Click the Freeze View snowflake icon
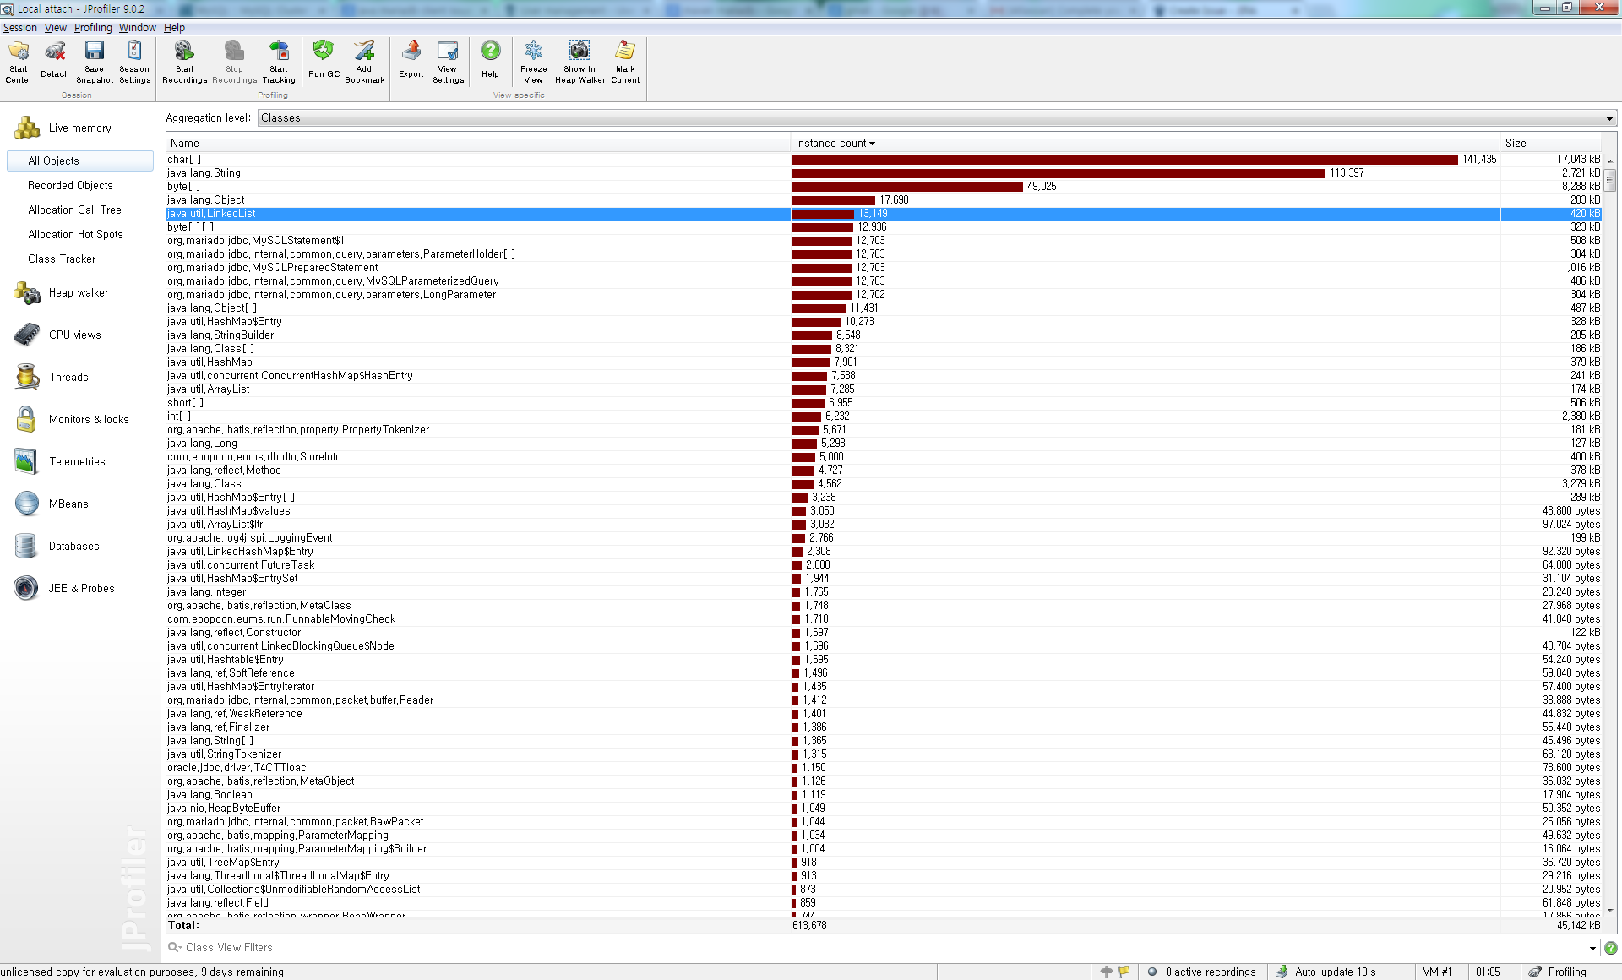The width and height of the screenshot is (1622, 980). coord(533,52)
